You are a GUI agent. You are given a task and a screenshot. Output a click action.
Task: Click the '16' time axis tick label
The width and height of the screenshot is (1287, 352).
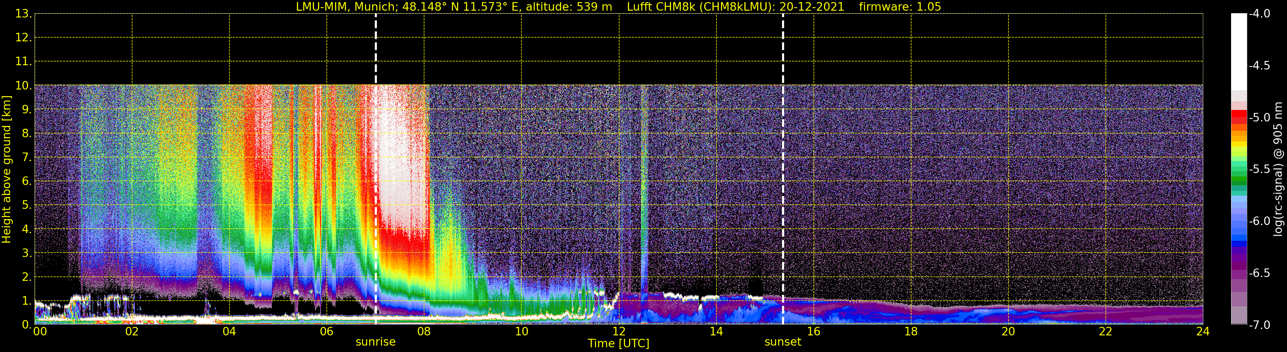coord(813,332)
